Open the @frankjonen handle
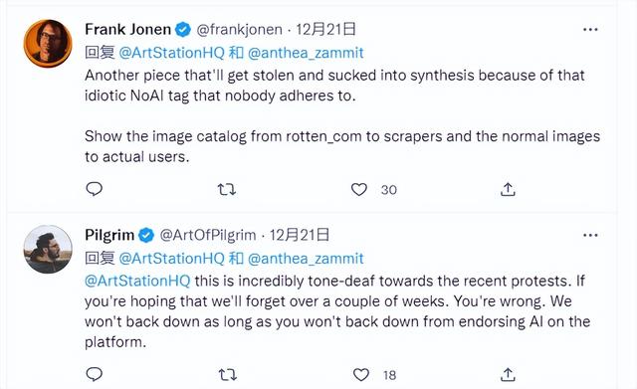The height and width of the screenshot is (389, 637). point(239,30)
